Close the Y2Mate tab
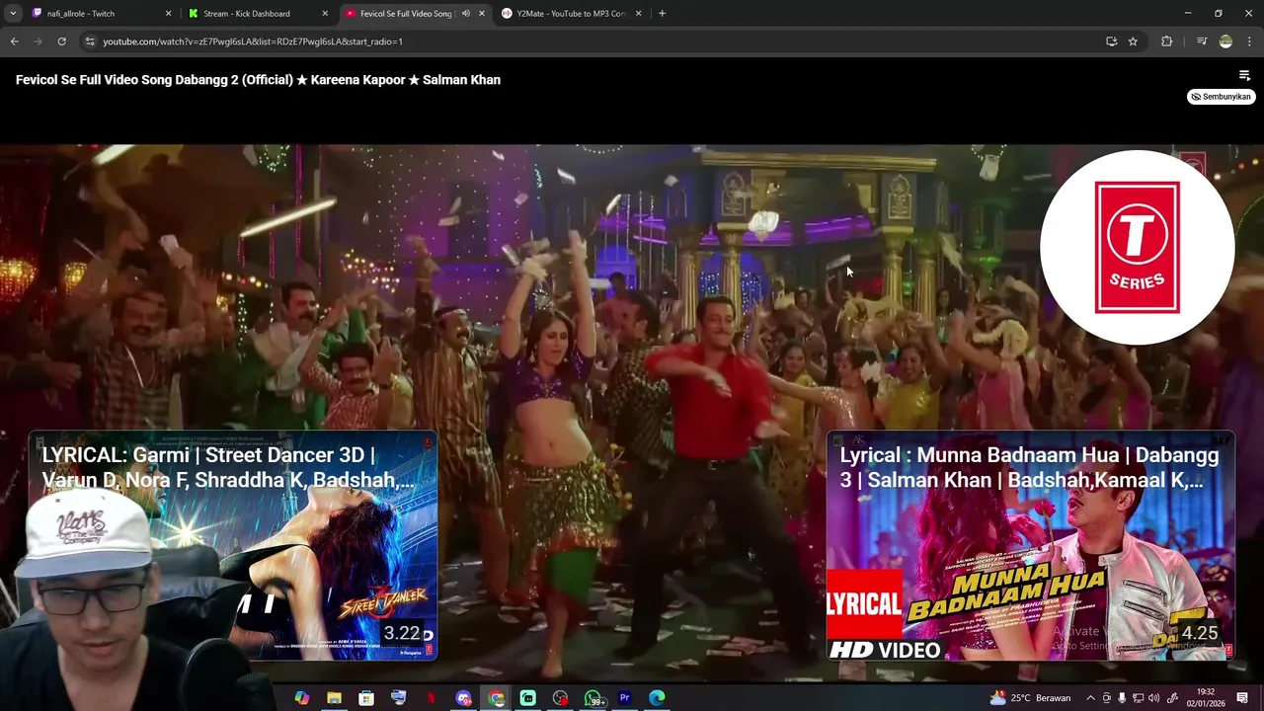Screen dimensions: 1264x711 (638, 13)
